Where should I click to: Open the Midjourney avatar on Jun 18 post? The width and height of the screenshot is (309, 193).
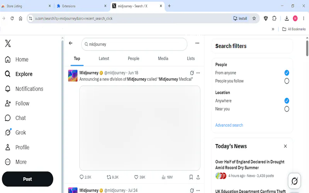pos(73,76)
